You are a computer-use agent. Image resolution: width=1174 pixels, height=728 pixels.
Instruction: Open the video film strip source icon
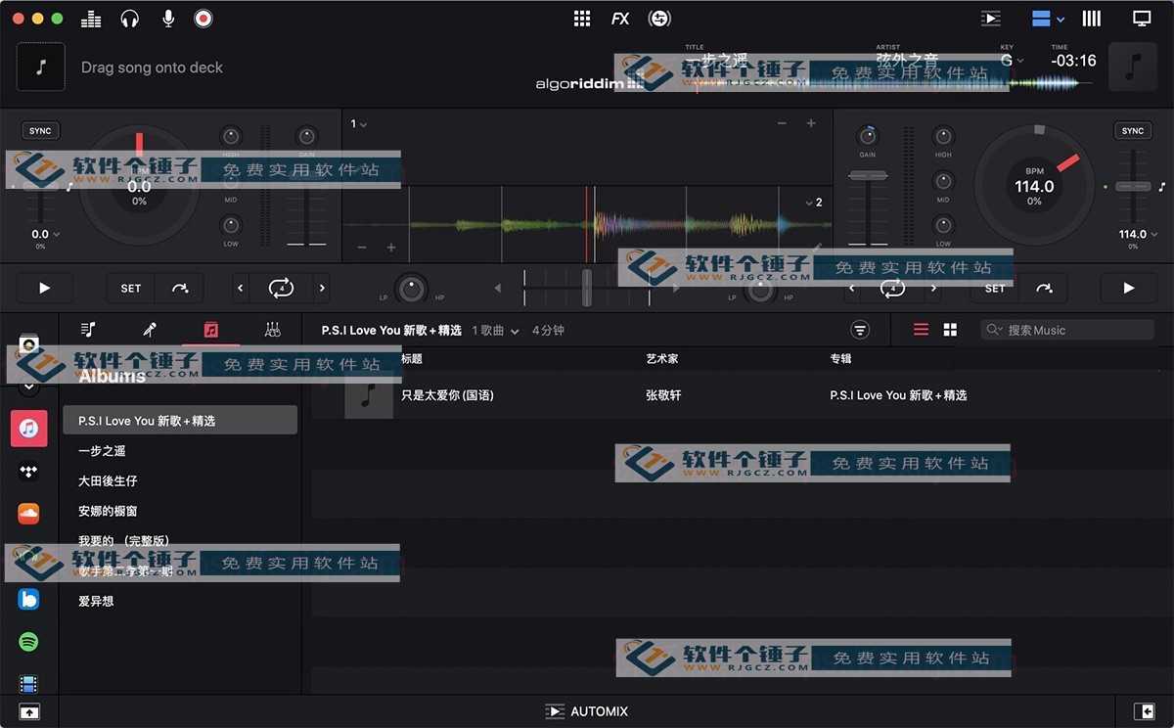29,684
